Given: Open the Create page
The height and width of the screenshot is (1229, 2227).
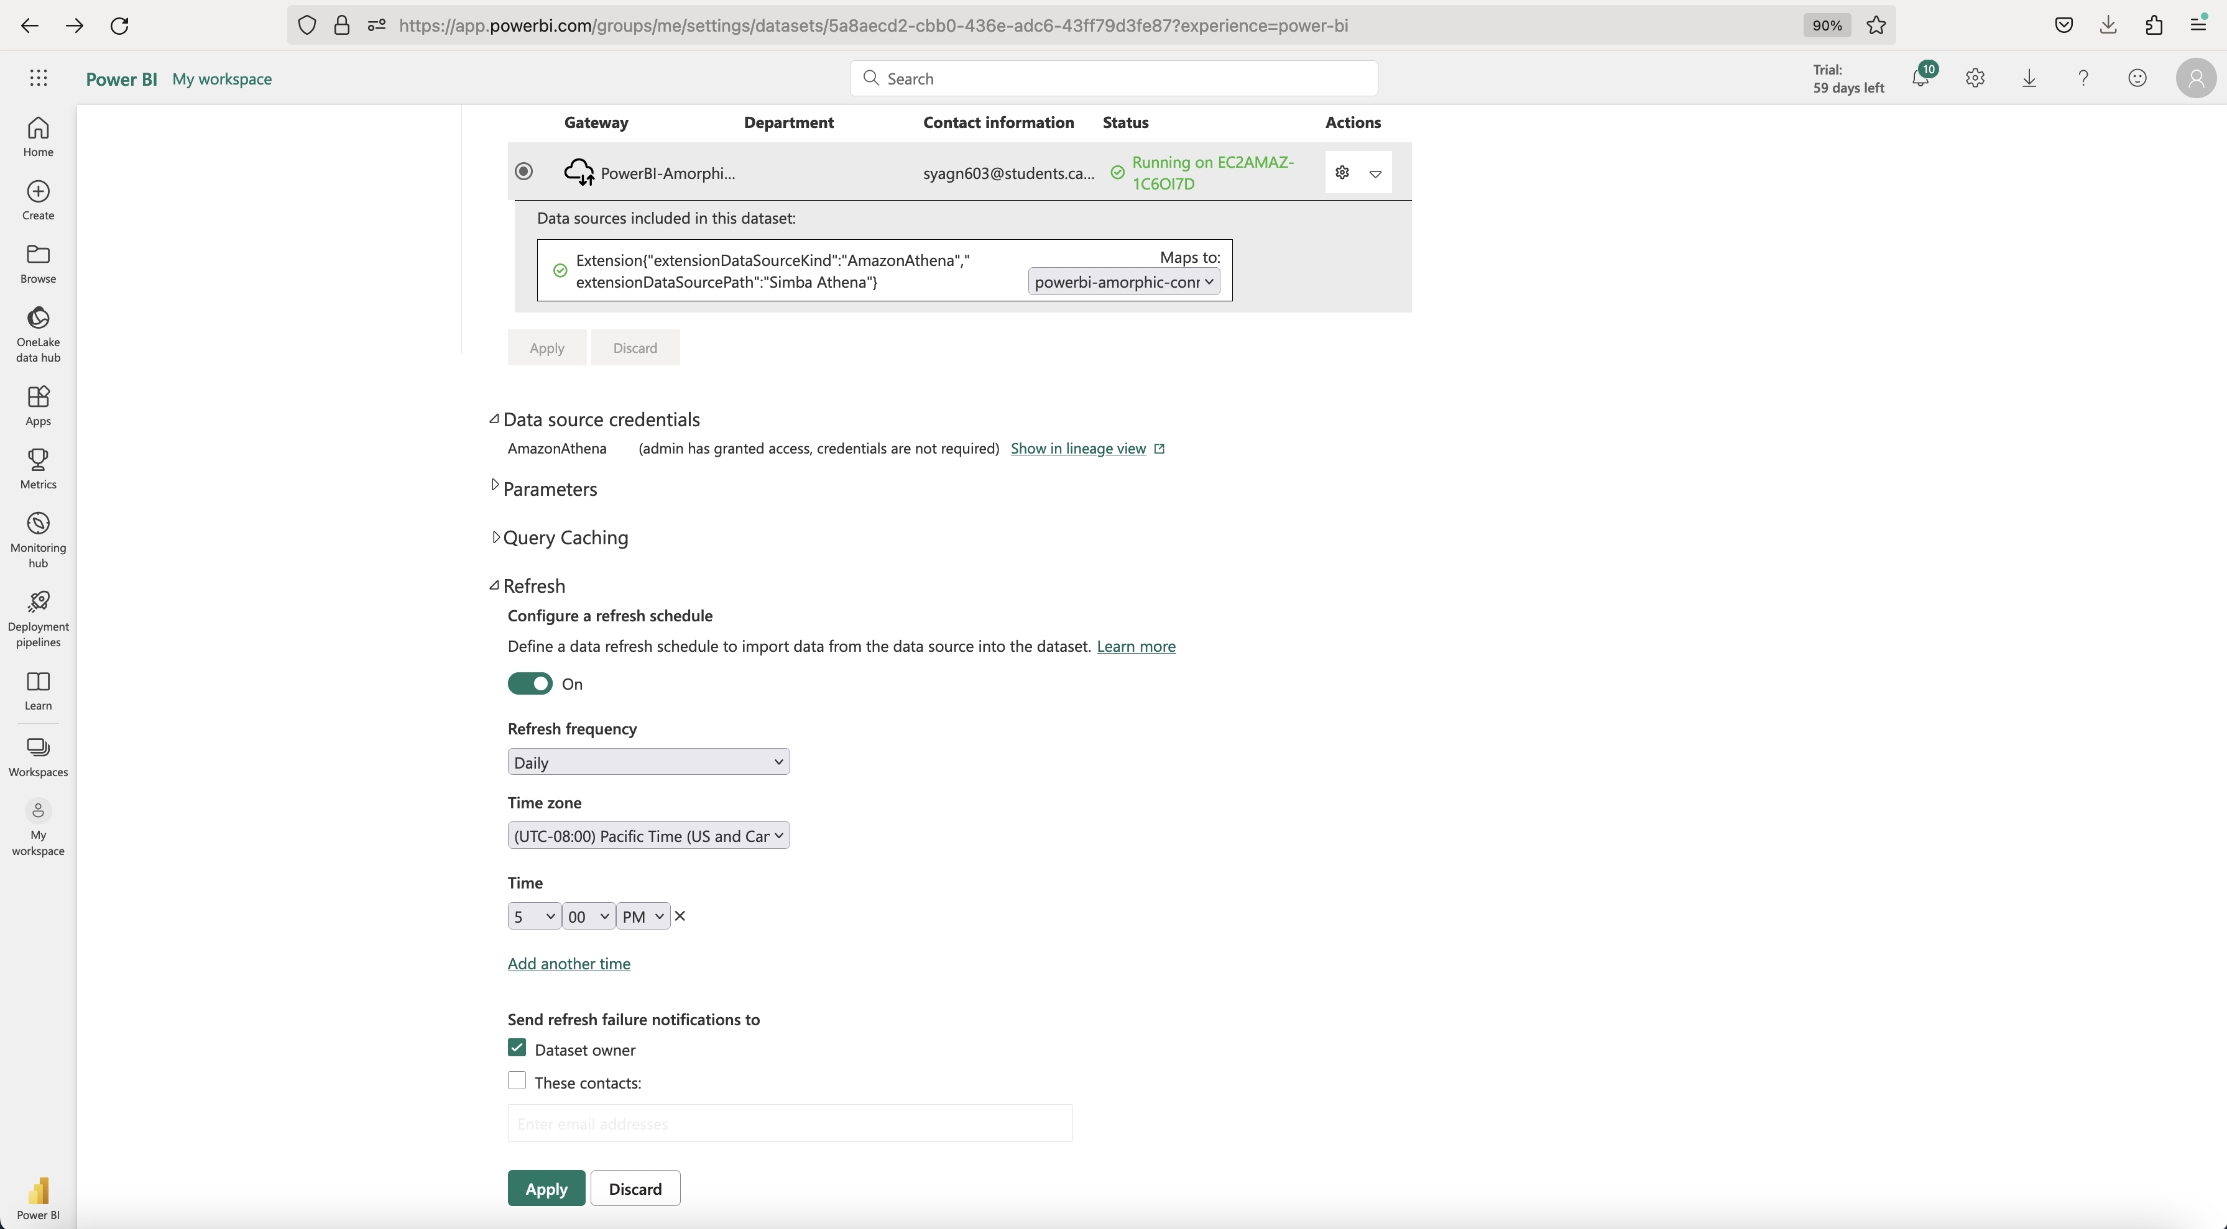Looking at the screenshot, I should pyautogui.click(x=38, y=199).
